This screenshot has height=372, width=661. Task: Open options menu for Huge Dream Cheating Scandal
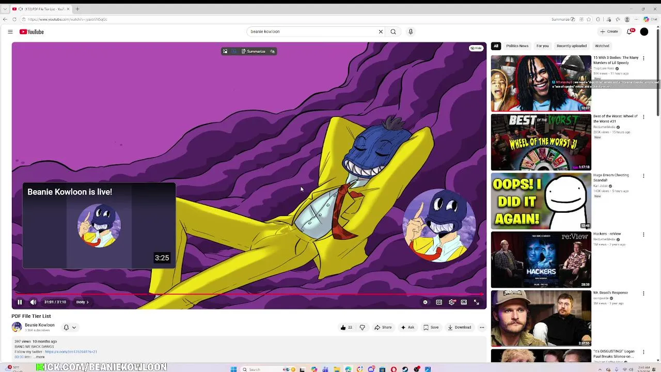[643, 176]
